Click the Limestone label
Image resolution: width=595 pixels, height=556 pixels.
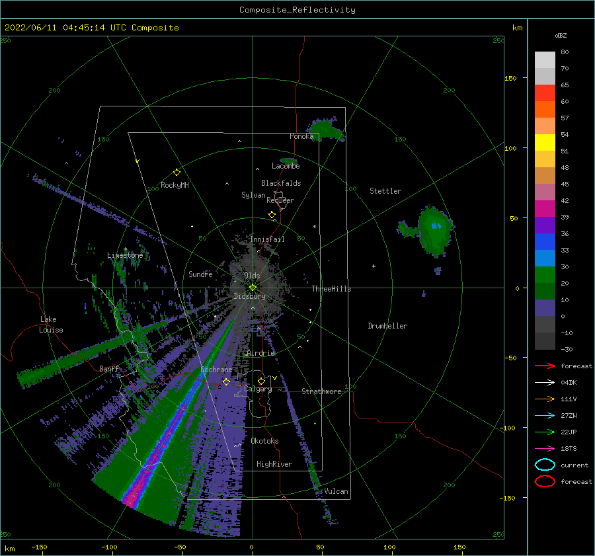point(125,255)
